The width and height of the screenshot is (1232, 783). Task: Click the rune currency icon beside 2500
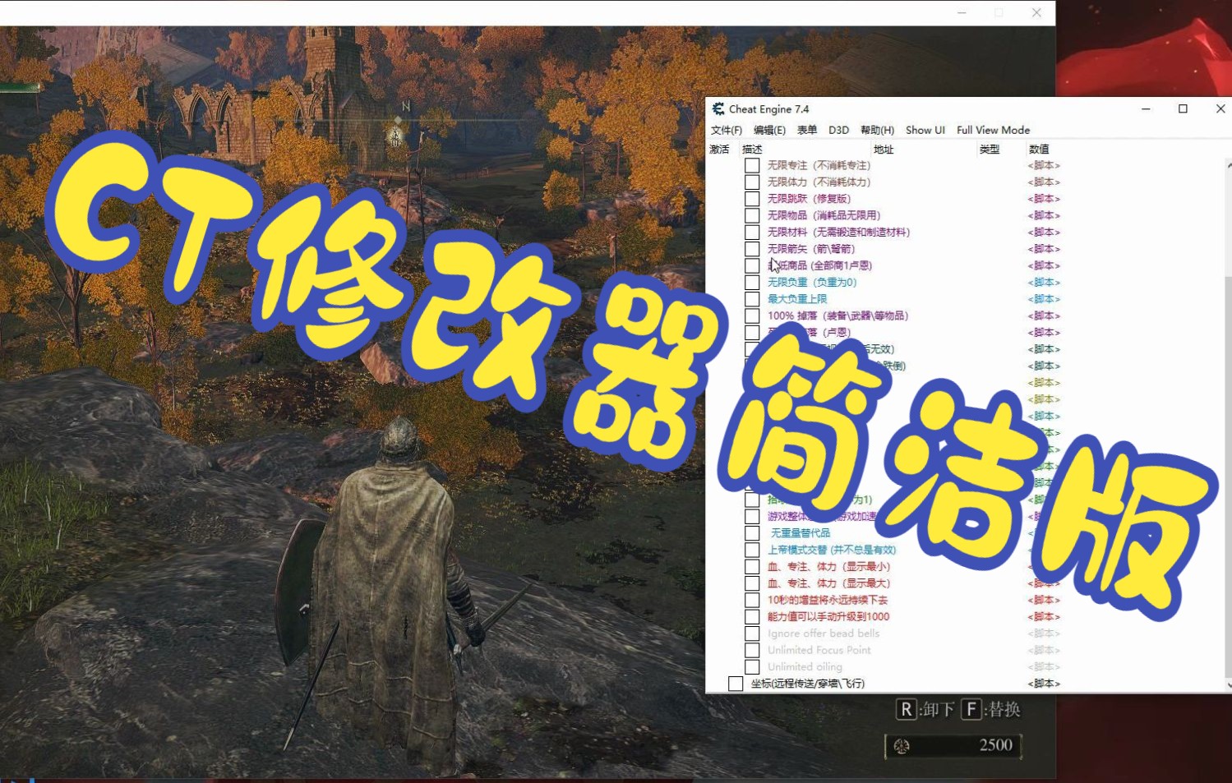902,745
